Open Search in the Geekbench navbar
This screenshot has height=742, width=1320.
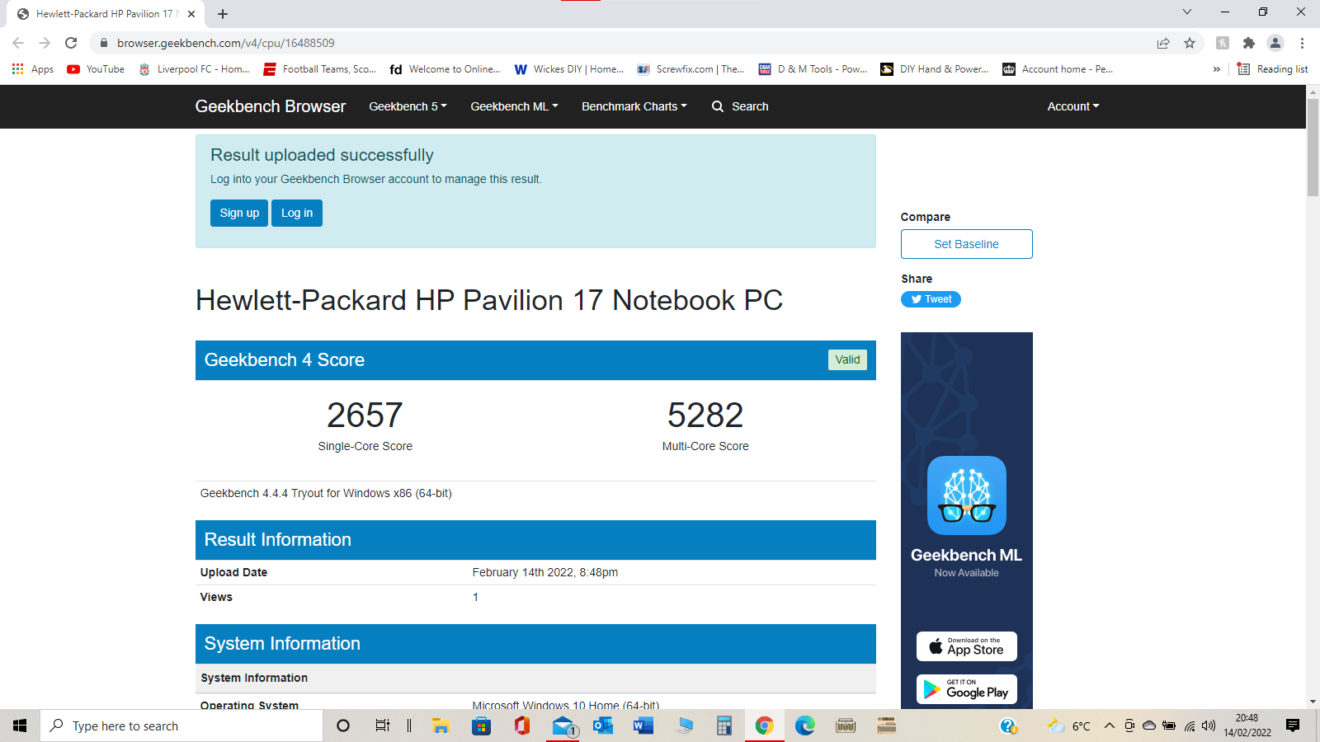(x=740, y=106)
